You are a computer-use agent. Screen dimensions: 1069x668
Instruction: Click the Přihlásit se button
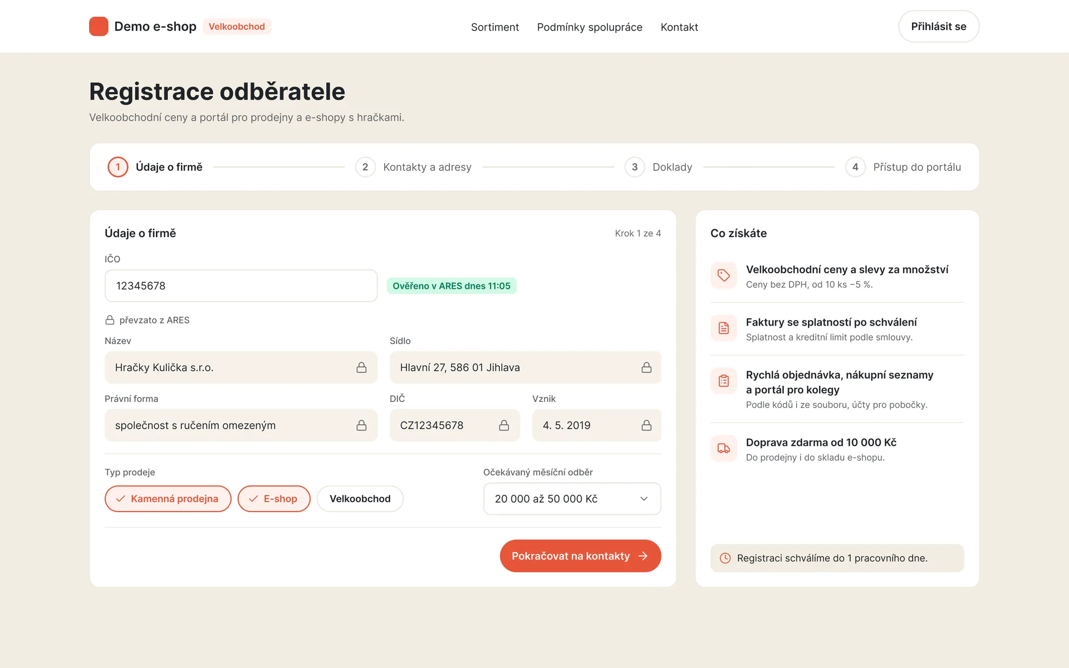pos(939,26)
